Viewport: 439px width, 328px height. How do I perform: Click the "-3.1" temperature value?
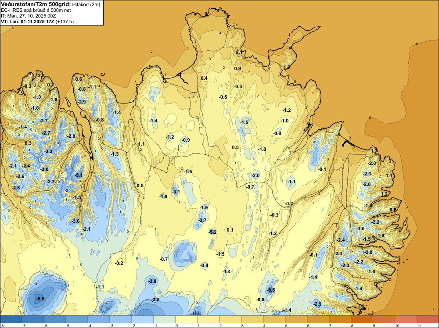[176, 192]
